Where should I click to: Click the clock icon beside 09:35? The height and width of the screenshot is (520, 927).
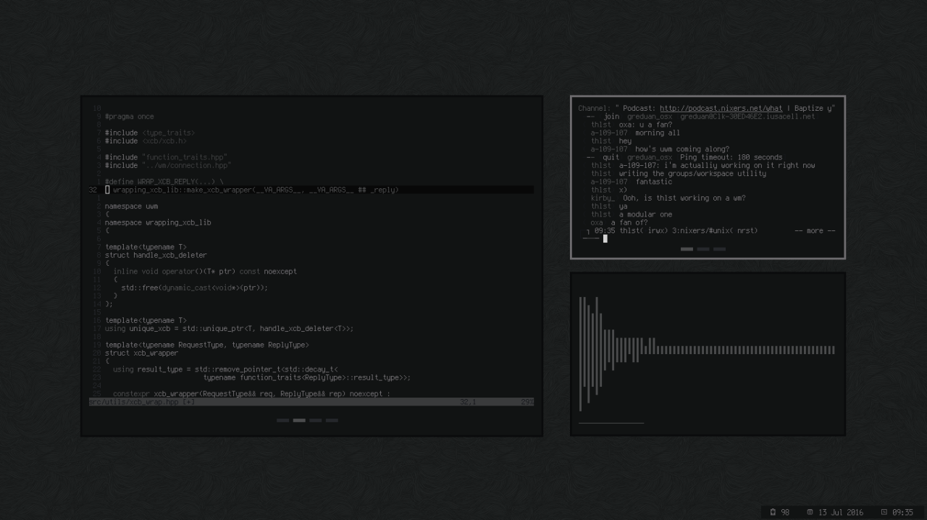[x=884, y=512]
